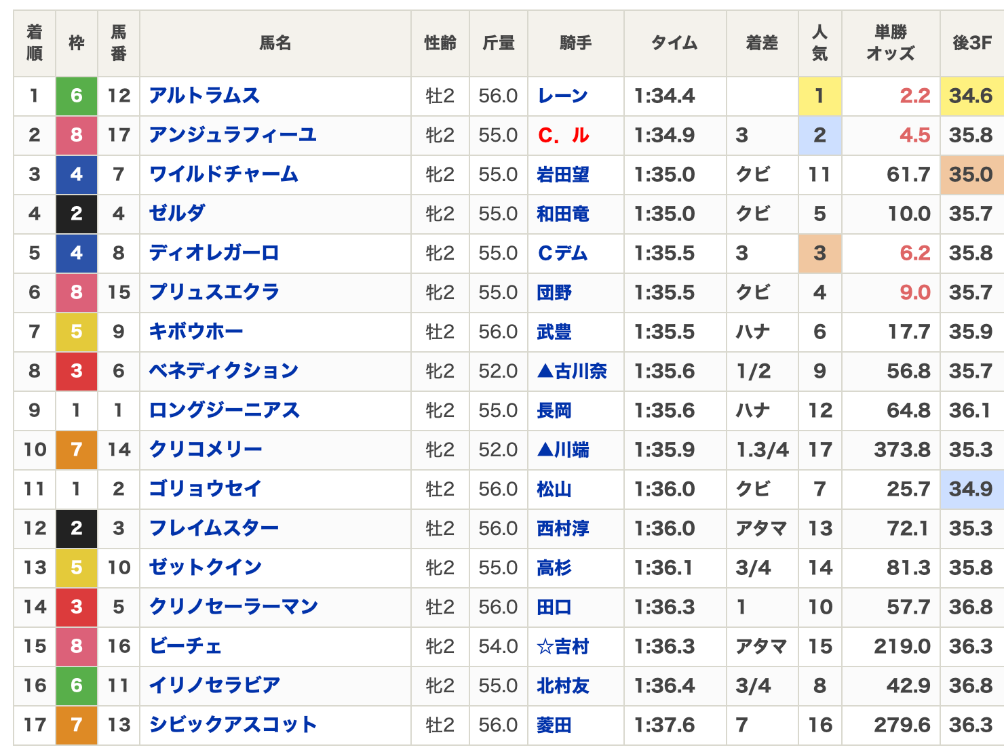
Task: Open jockey ▲古川奈 page
Action: coord(572,371)
